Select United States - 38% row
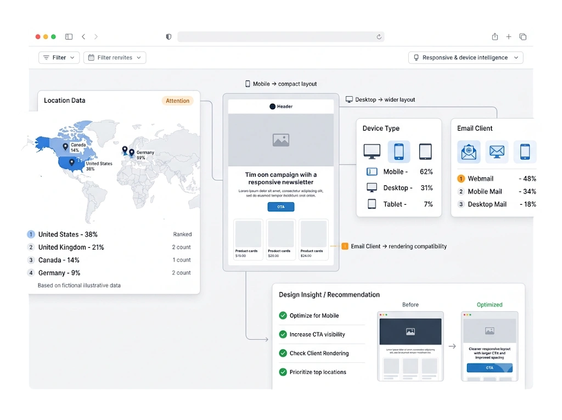 pos(110,234)
